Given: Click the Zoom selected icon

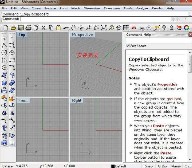Looking at the screenshot, I should click(112, 28).
